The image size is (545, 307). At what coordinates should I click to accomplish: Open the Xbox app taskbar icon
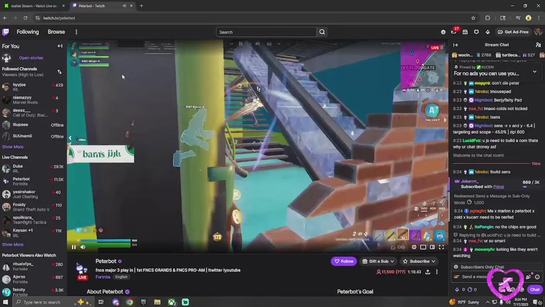click(x=172, y=302)
